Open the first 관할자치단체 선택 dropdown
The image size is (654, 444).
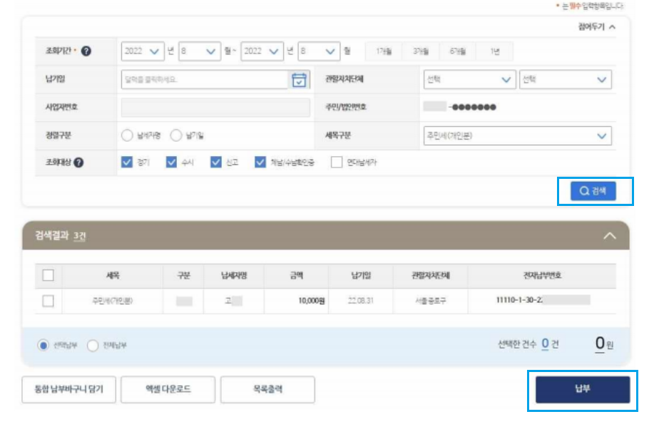click(x=470, y=80)
